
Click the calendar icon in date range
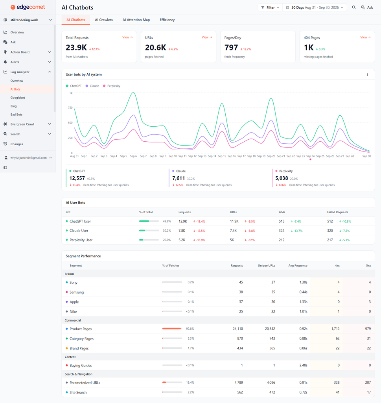(287, 7)
